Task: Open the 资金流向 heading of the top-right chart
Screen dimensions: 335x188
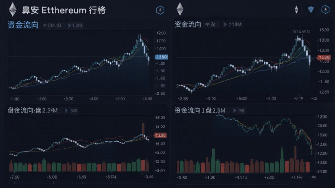Action: 188,24
